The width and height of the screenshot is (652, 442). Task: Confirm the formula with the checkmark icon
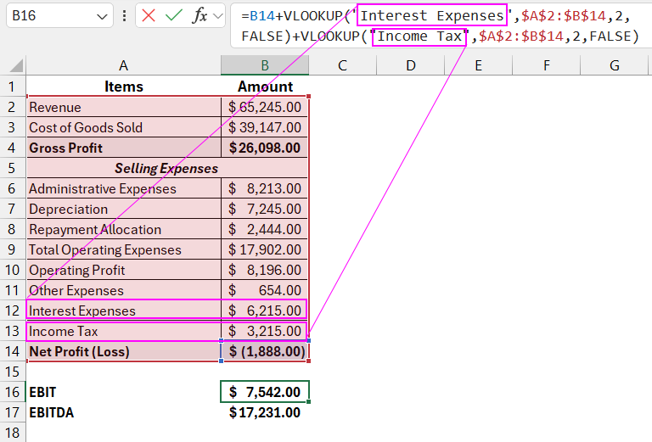click(174, 16)
